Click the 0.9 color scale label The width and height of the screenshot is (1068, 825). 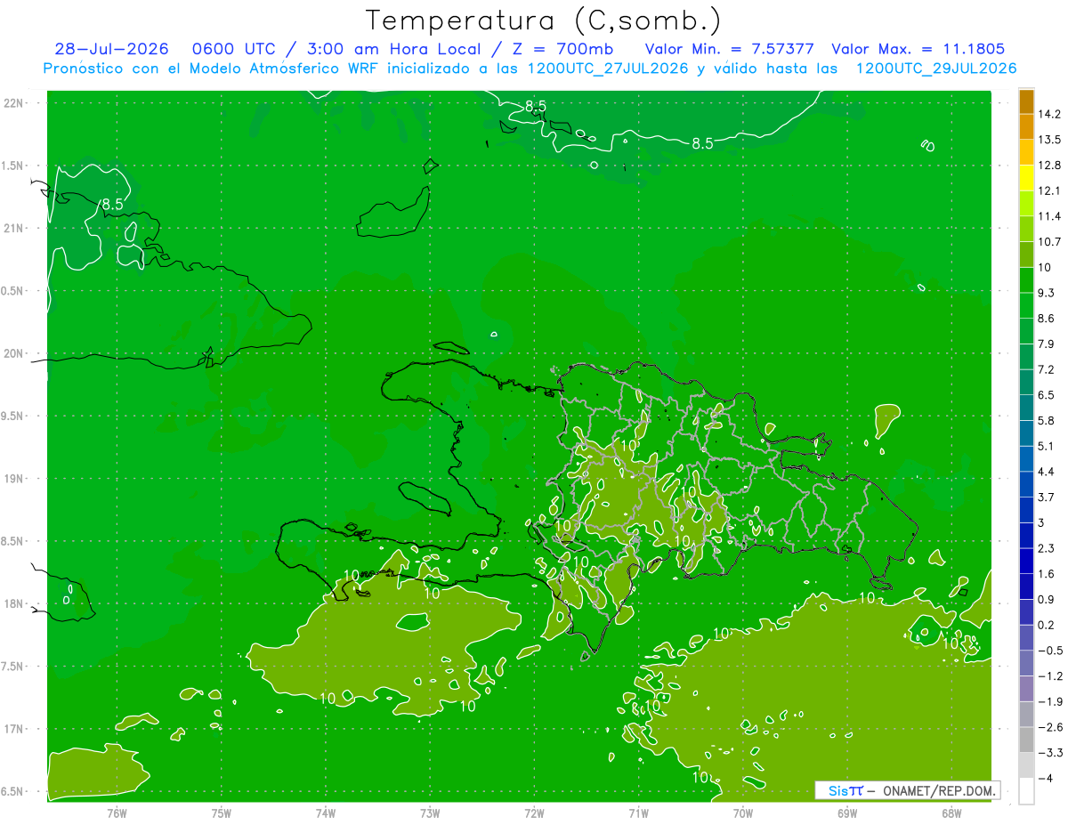[x=1047, y=599]
